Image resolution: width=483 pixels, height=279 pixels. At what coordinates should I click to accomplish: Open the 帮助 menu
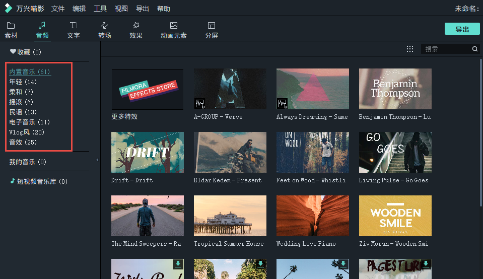pos(164,9)
